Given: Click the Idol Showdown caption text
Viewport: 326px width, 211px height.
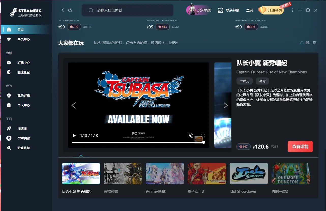Looking at the screenshot, I should 243,191.
